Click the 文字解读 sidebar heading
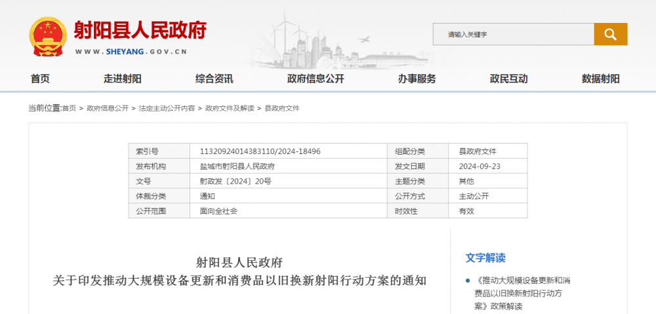Screen dimensions: 656x314 [485, 258]
